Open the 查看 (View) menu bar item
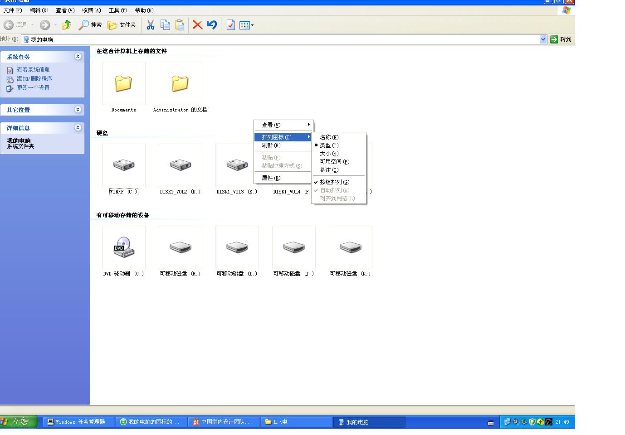 pyautogui.click(x=65, y=10)
